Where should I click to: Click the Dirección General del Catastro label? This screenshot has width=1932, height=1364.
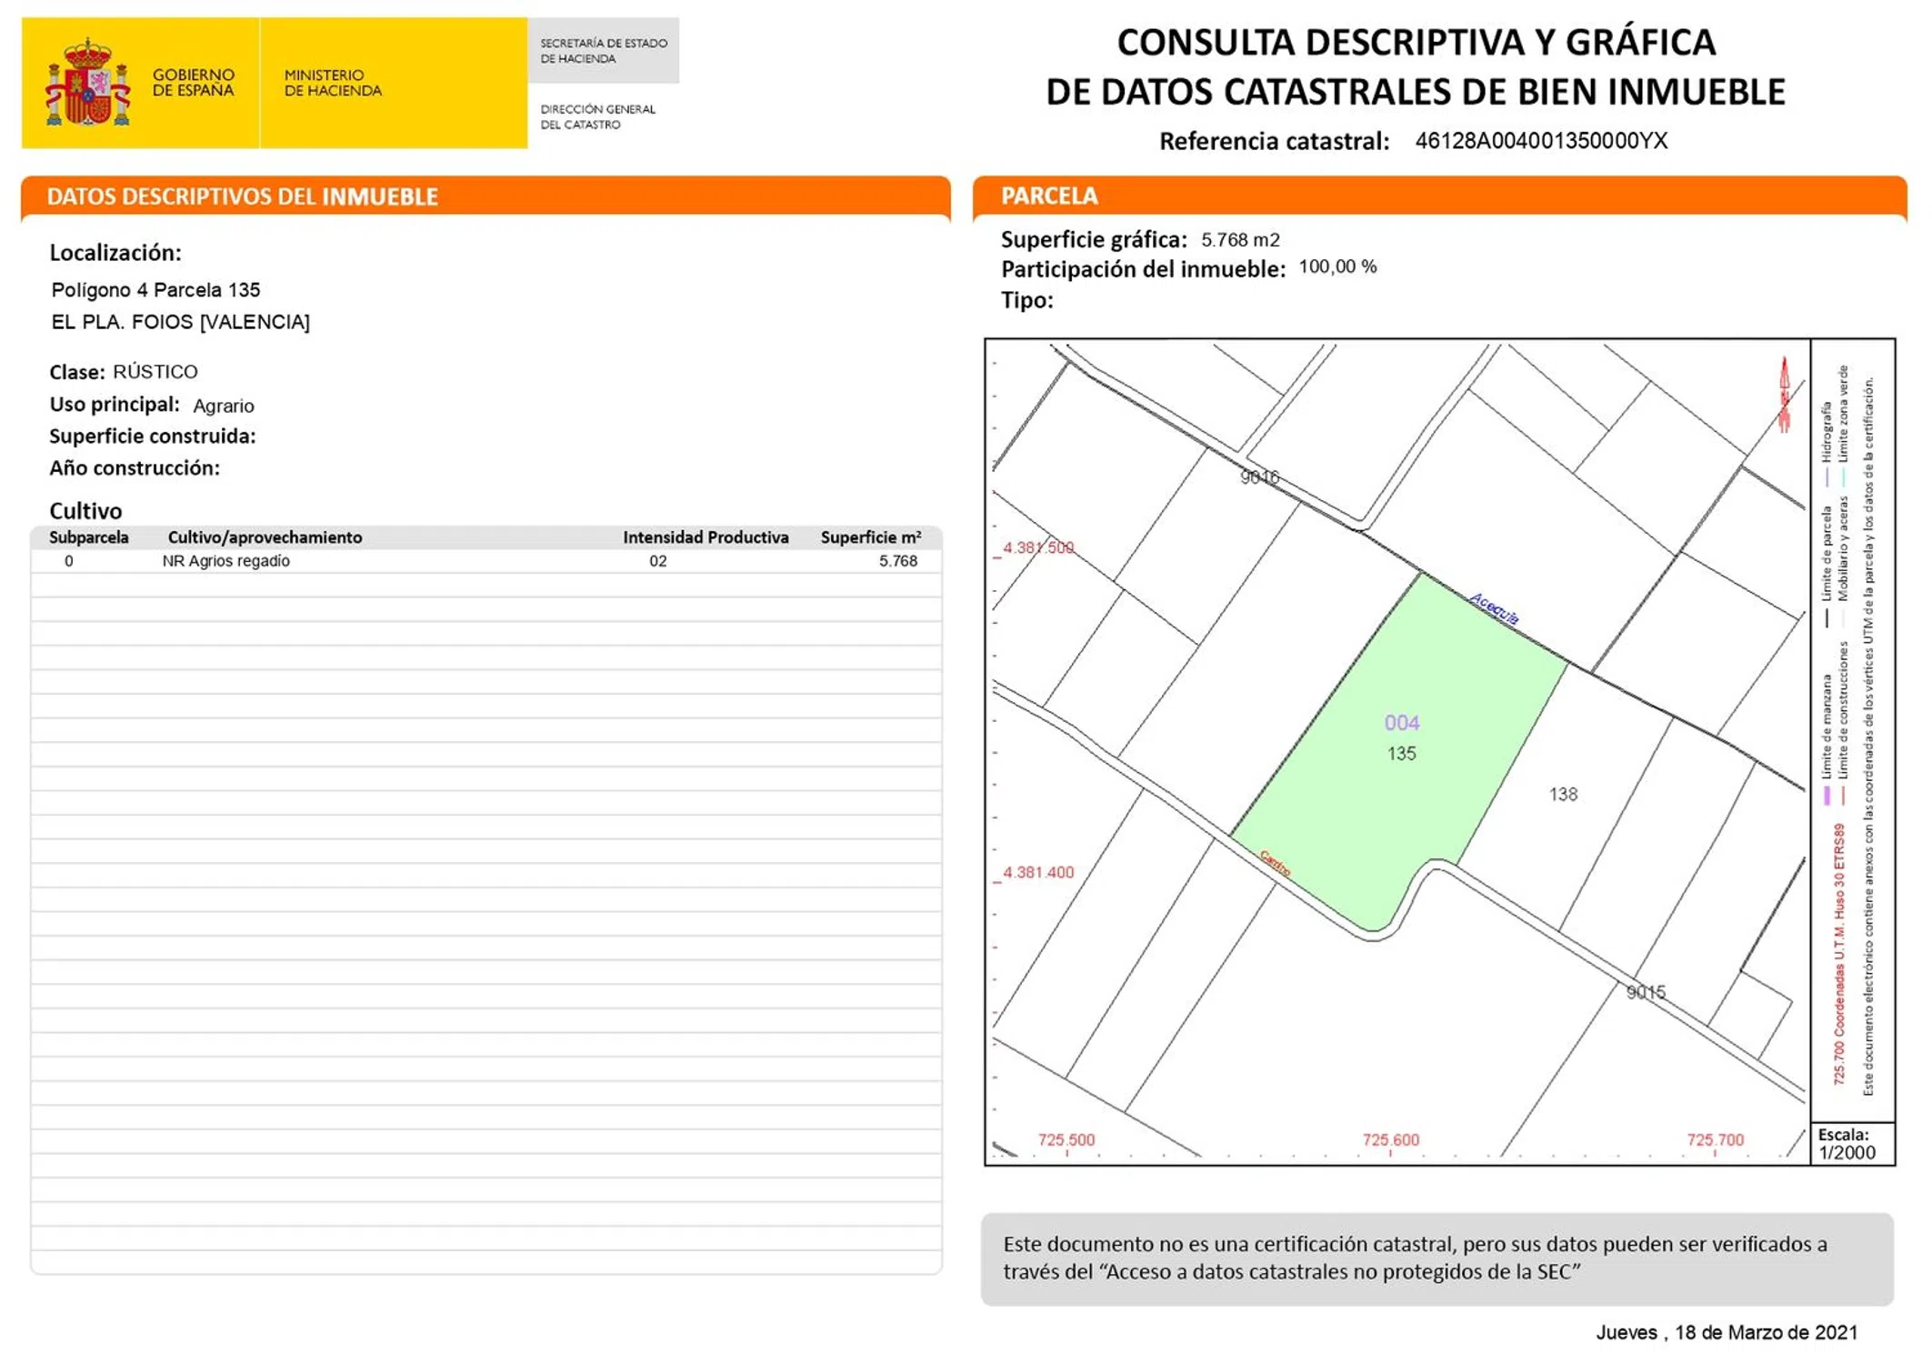coord(597,116)
